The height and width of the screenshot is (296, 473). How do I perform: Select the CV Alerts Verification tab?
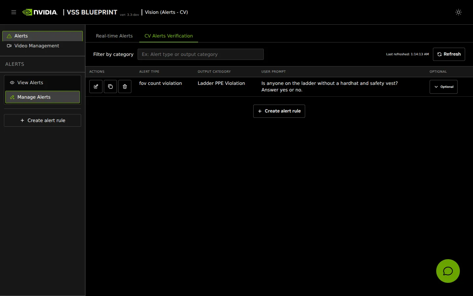tap(169, 36)
